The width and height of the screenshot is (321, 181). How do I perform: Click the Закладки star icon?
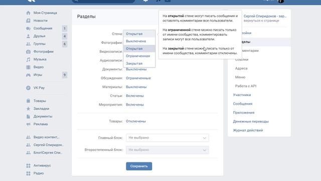(x=28, y=109)
